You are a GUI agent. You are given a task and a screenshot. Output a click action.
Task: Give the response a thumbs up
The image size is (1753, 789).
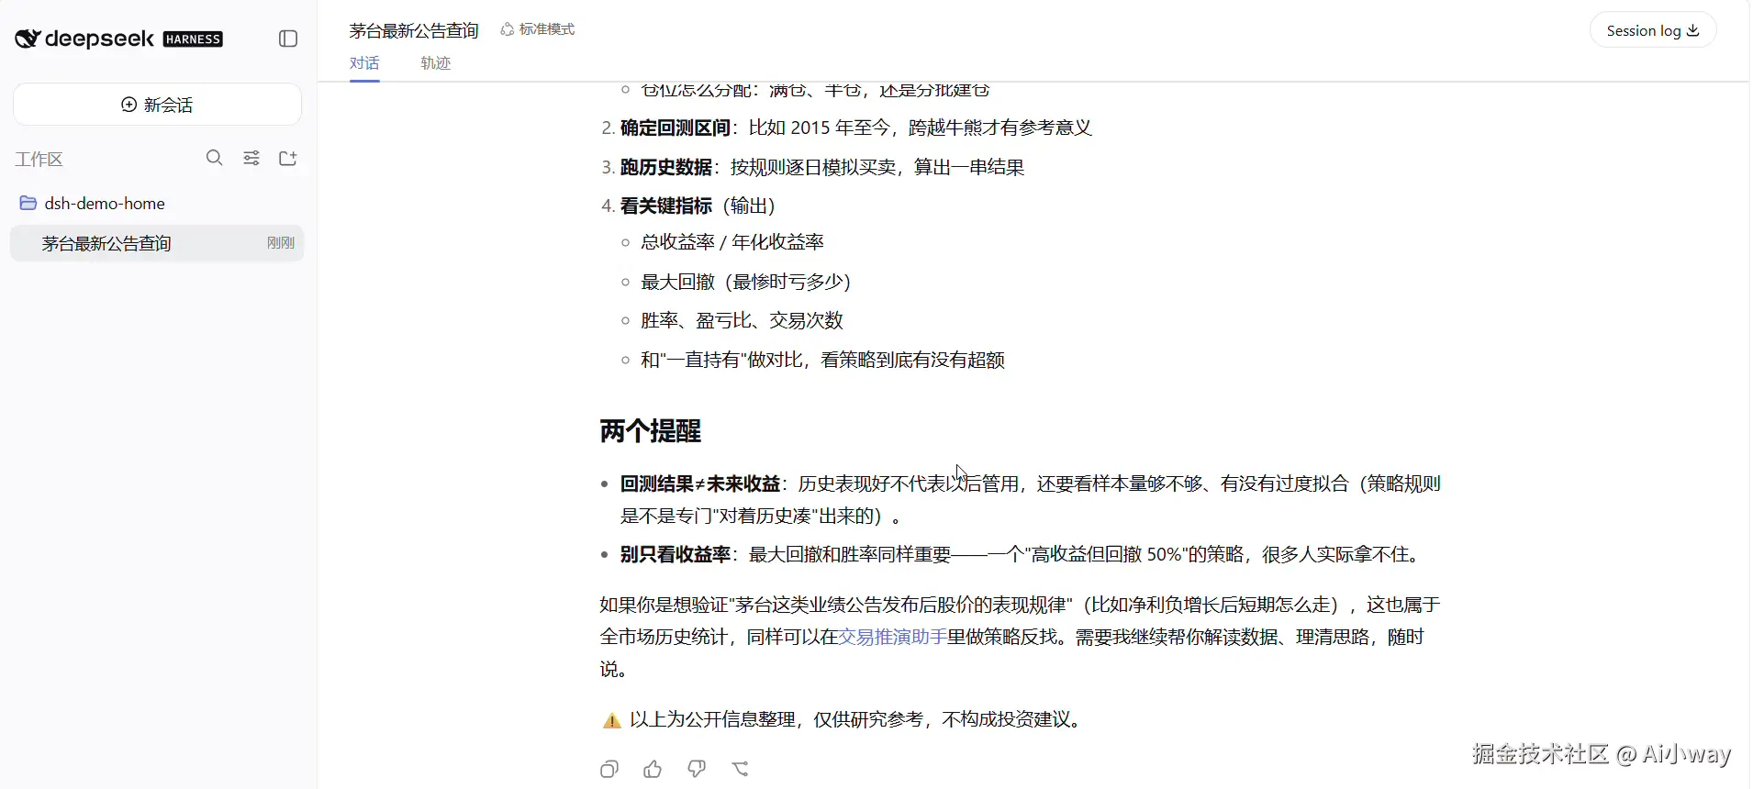tap(653, 769)
